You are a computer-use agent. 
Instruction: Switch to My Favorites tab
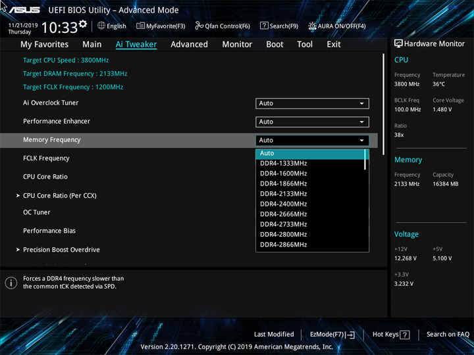pyautogui.click(x=45, y=45)
